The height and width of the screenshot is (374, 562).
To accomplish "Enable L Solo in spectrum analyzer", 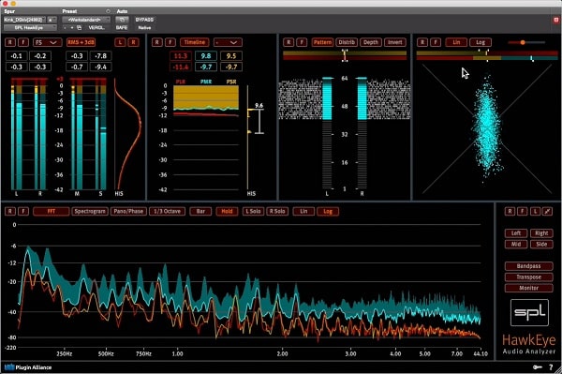I will (x=253, y=211).
